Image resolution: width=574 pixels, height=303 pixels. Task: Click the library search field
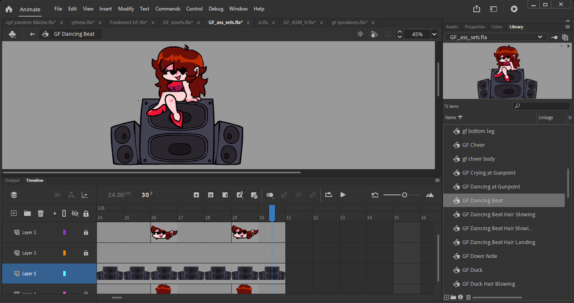tap(541, 106)
